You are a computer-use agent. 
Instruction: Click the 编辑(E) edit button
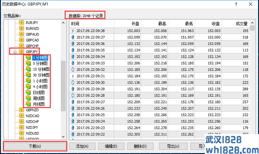[x=111, y=146]
